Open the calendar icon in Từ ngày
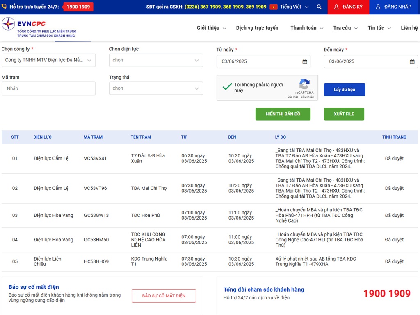Image resolution: width=420 pixels, height=315 pixels. point(305,62)
